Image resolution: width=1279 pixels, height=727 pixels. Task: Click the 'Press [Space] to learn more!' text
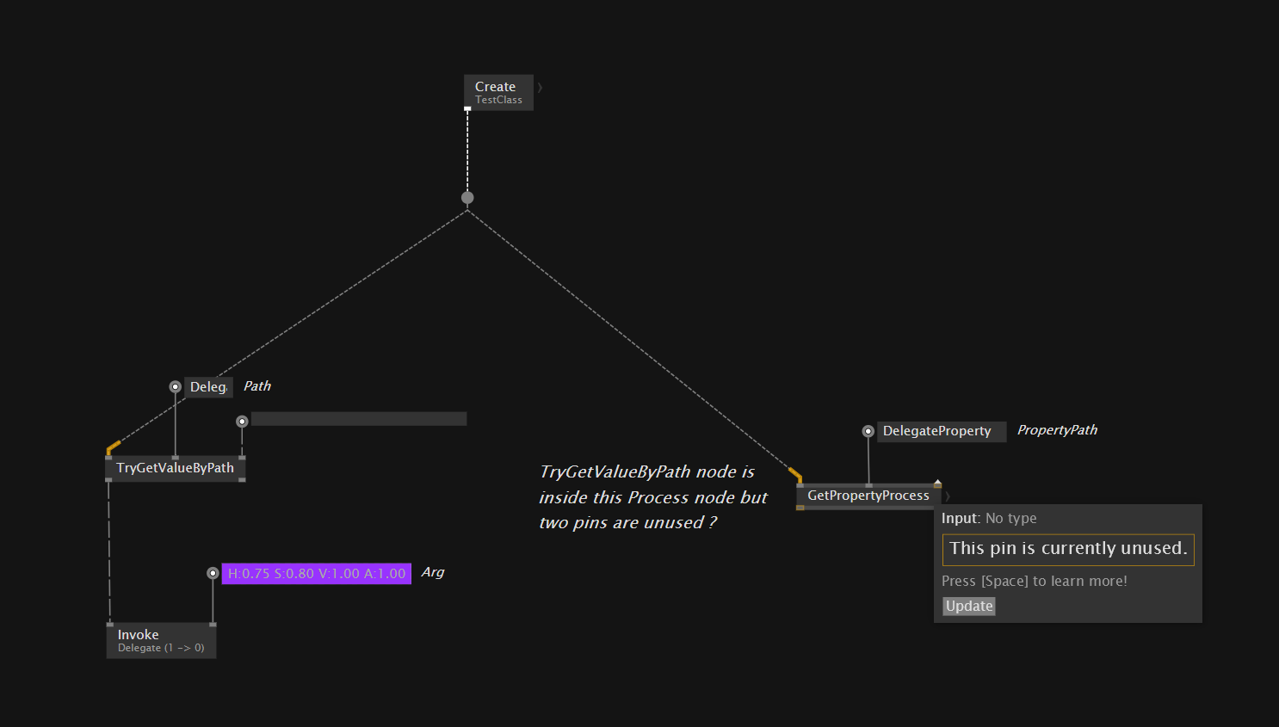(x=1034, y=581)
